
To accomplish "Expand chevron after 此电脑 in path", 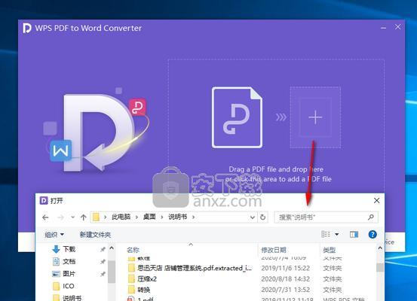I will pyautogui.click(x=136, y=217).
